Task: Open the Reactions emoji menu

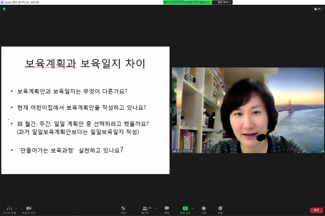Action: (220, 208)
